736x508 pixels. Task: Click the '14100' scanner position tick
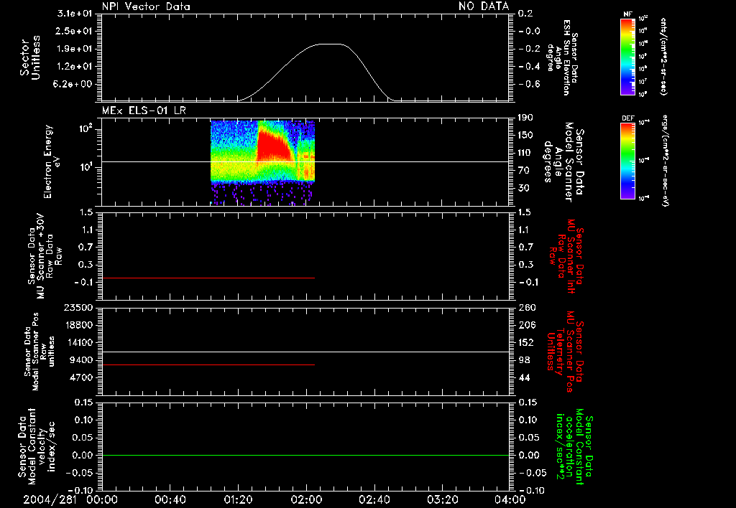[x=78, y=342]
